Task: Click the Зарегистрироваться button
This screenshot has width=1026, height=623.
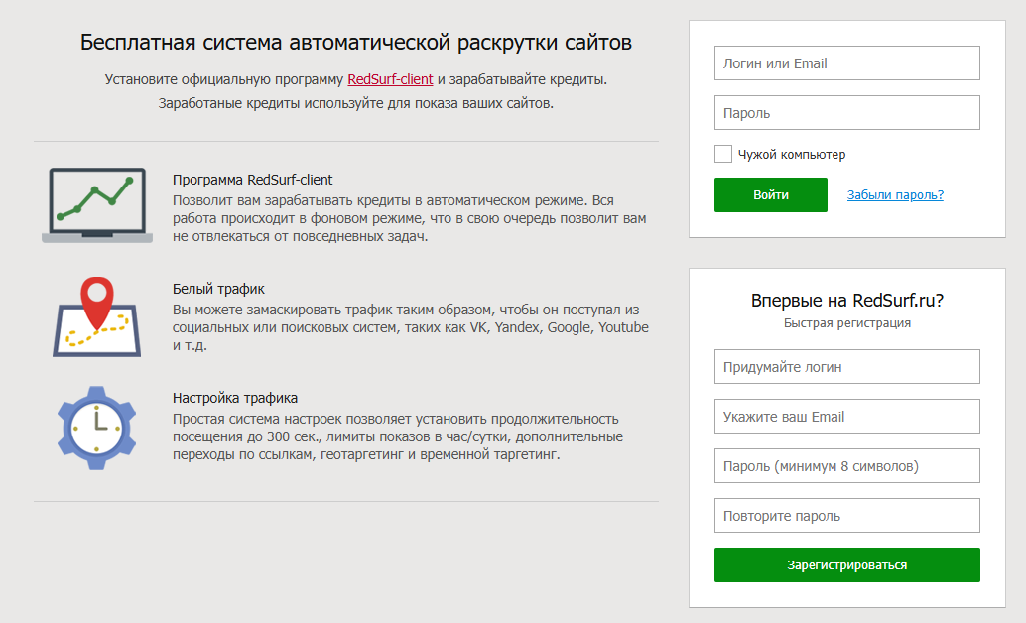Action: (847, 564)
